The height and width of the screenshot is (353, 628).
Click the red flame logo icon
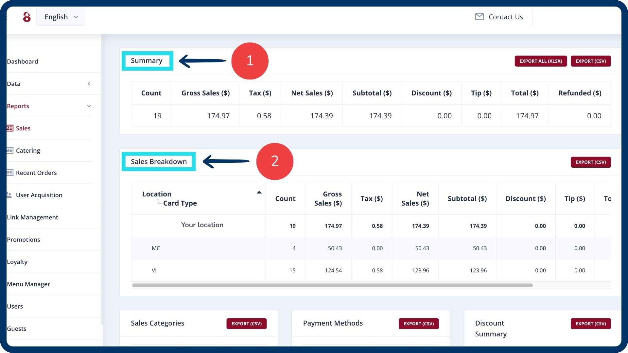click(x=27, y=17)
